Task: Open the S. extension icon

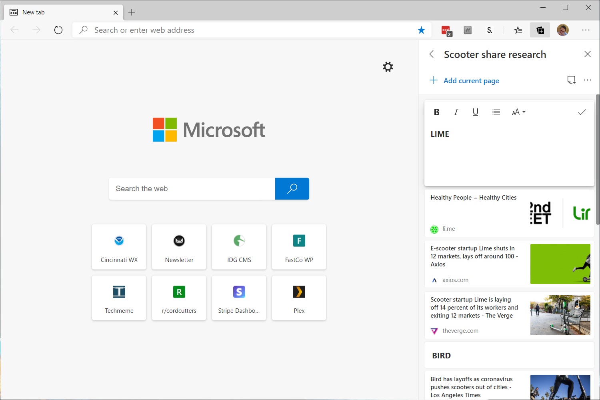Action: [490, 30]
